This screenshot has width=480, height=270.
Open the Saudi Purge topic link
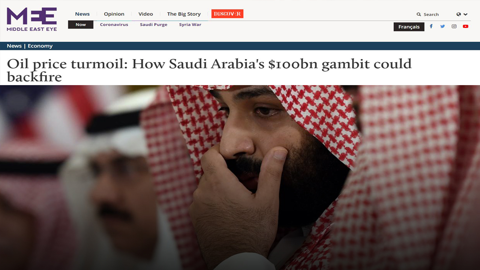coord(153,25)
